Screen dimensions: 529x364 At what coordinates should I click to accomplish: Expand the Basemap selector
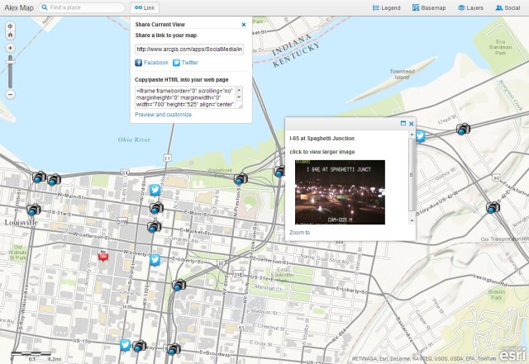click(x=429, y=7)
